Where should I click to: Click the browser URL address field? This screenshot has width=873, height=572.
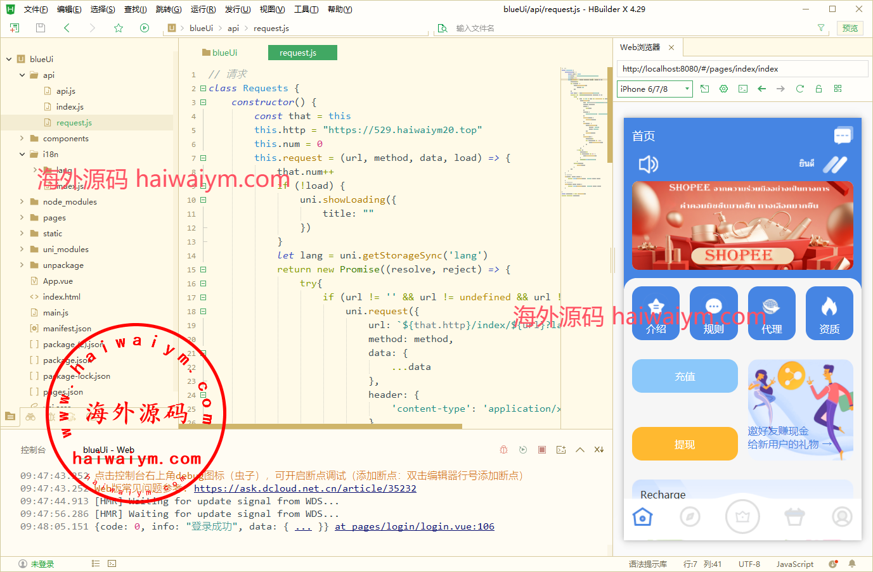point(742,68)
